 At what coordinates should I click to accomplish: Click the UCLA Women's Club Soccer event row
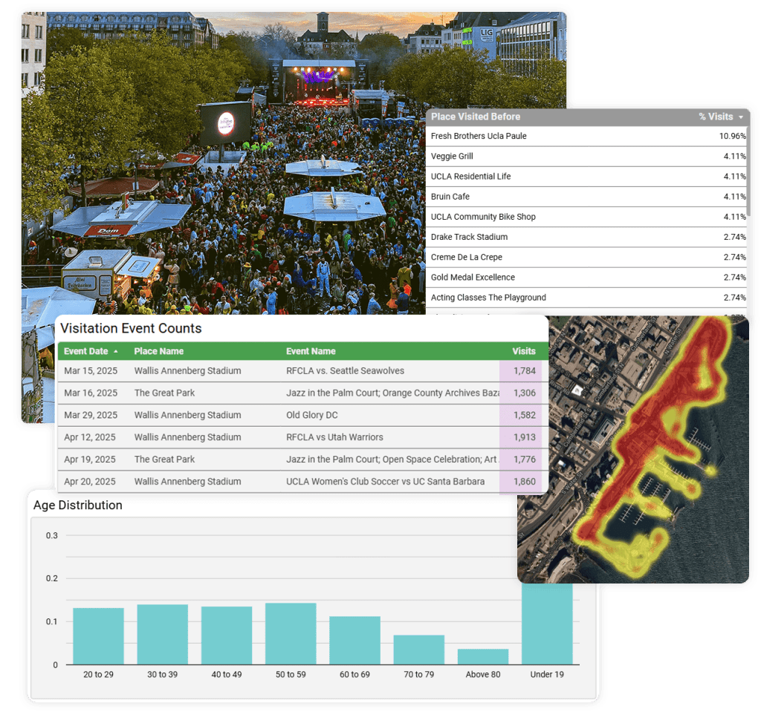[385, 482]
